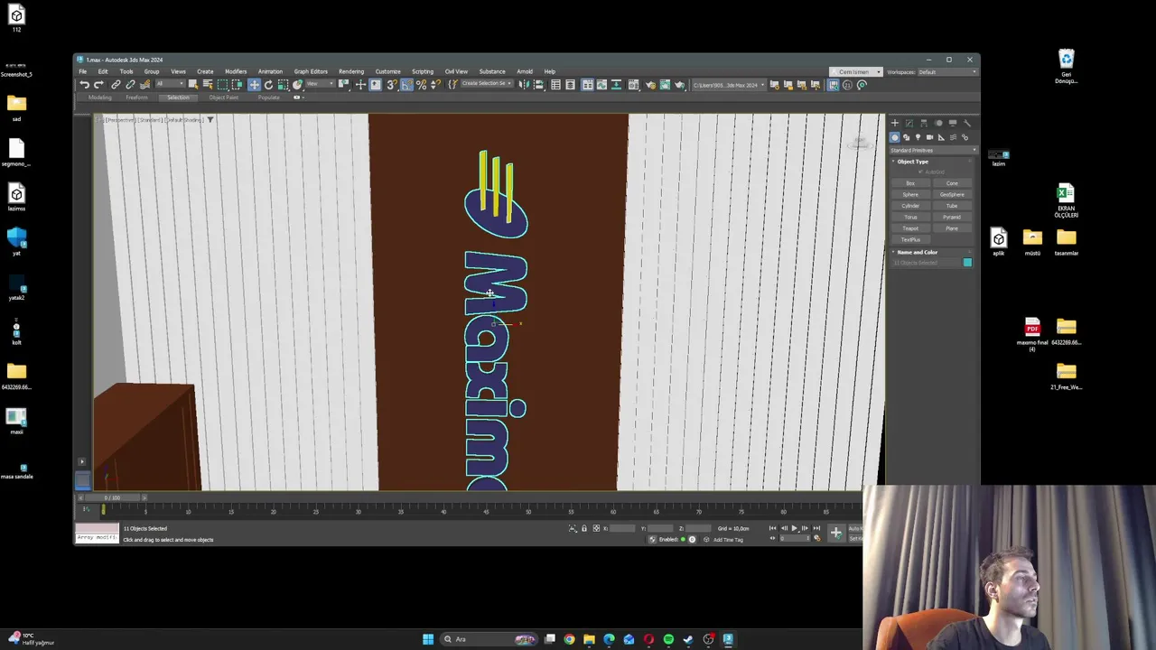Click the Plane primitive button
The width and height of the screenshot is (1156, 650).
click(x=952, y=228)
